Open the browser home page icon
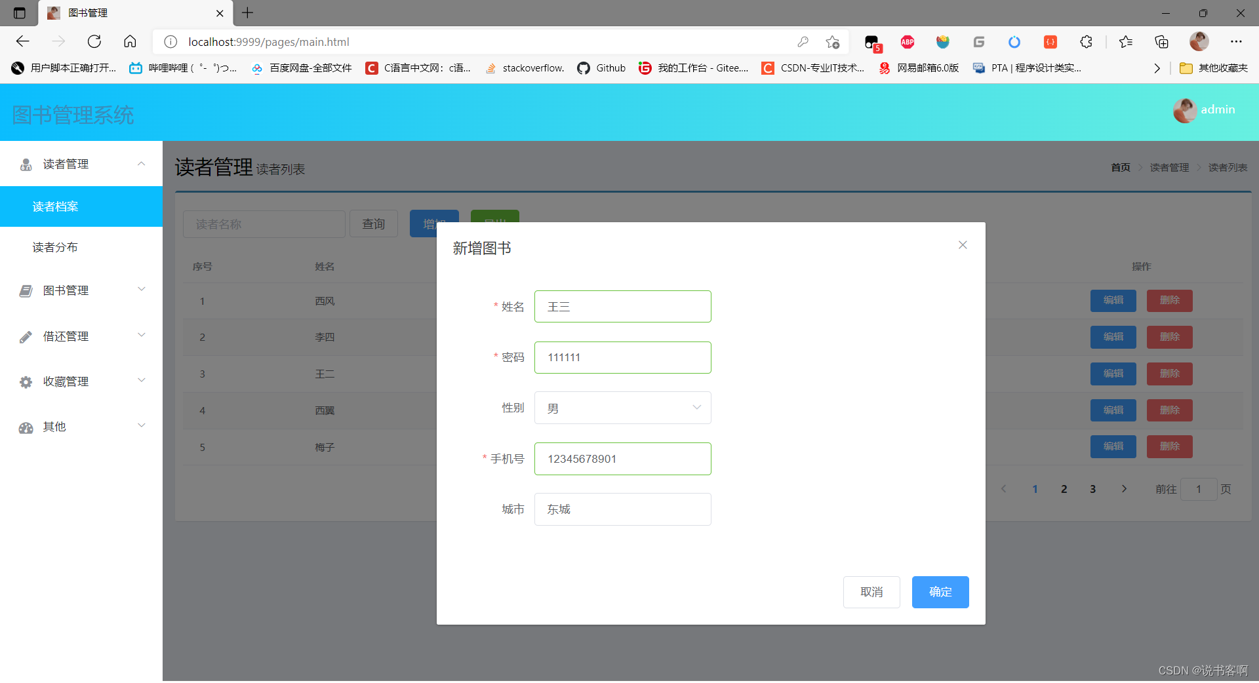1259x683 pixels. 130,41
